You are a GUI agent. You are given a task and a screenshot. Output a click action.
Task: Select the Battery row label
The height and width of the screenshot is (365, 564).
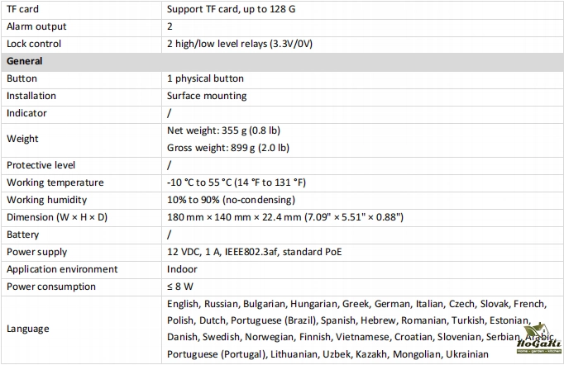tap(22, 235)
